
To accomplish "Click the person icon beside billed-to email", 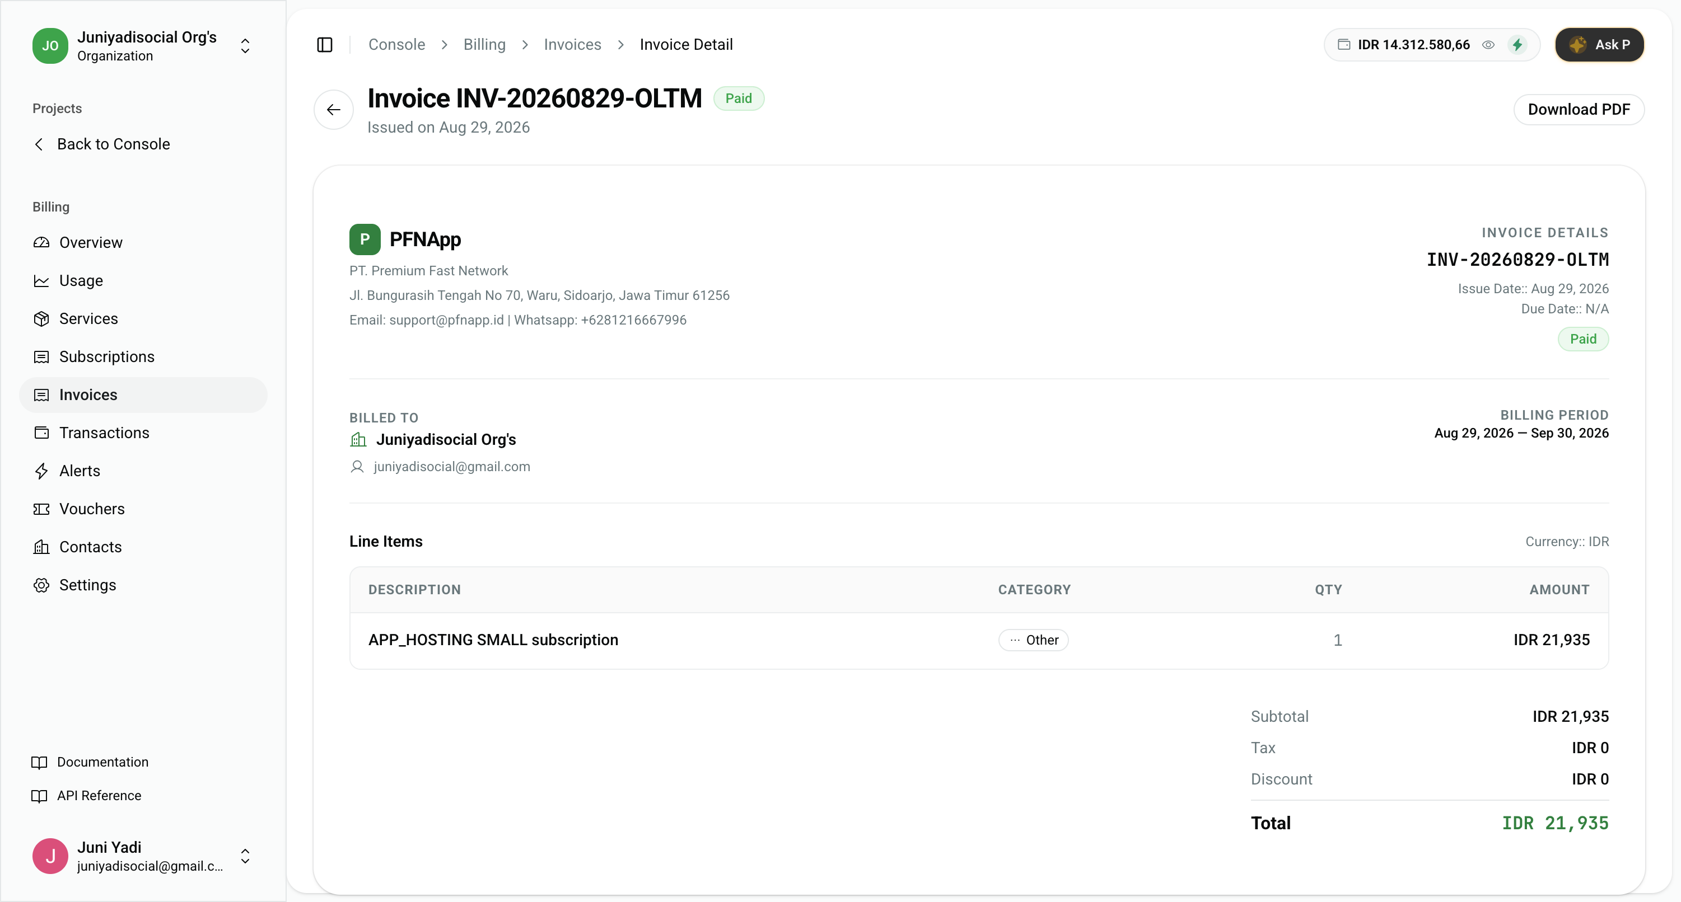I will coord(357,466).
